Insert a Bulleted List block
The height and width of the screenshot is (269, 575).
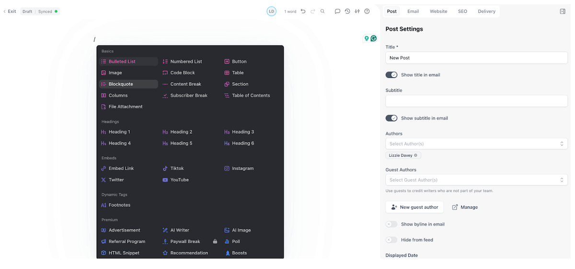click(128, 62)
